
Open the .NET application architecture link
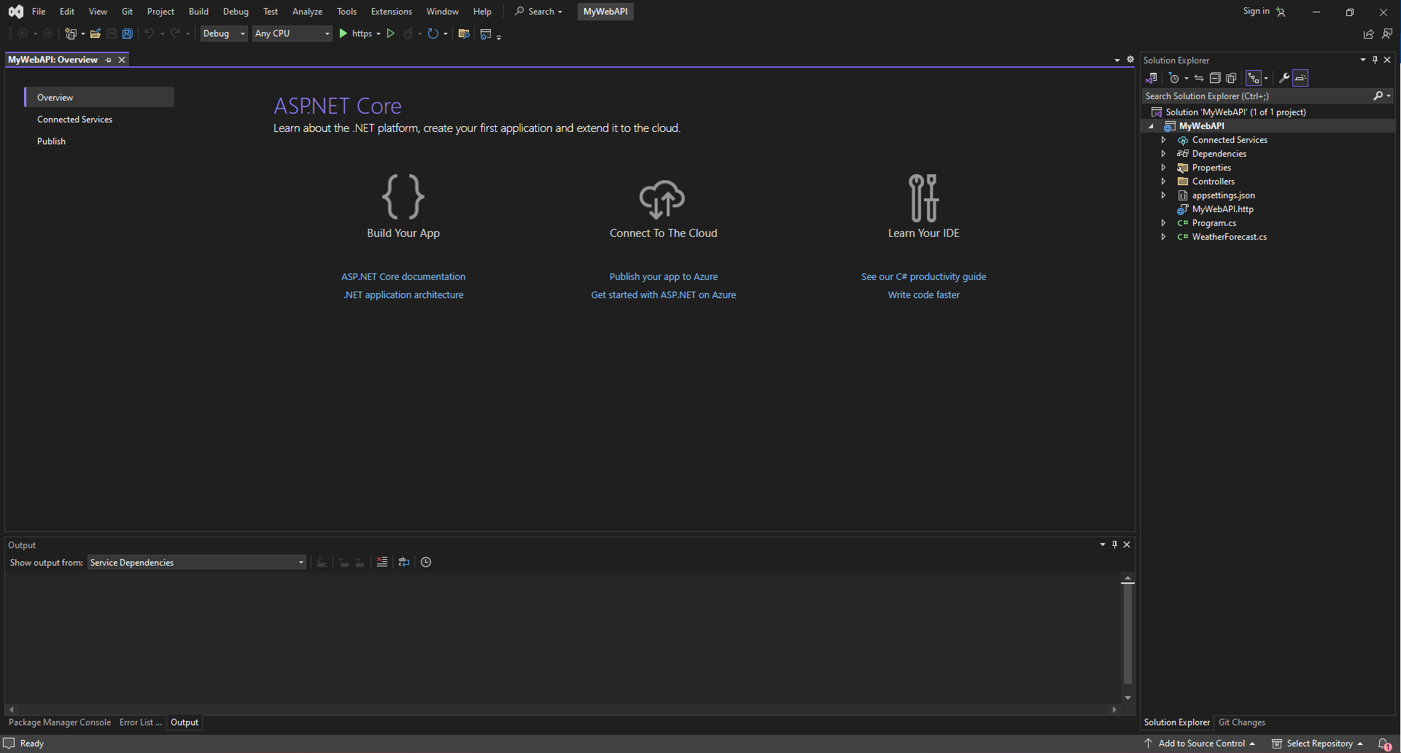pyautogui.click(x=403, y=294)
